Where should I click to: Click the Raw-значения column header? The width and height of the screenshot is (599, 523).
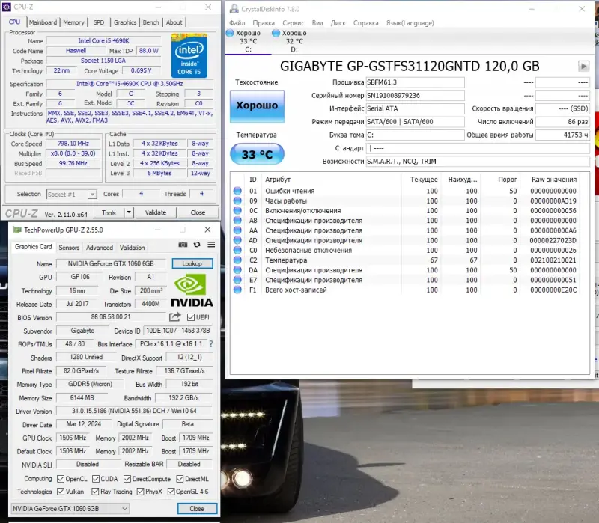pos(554,180)
